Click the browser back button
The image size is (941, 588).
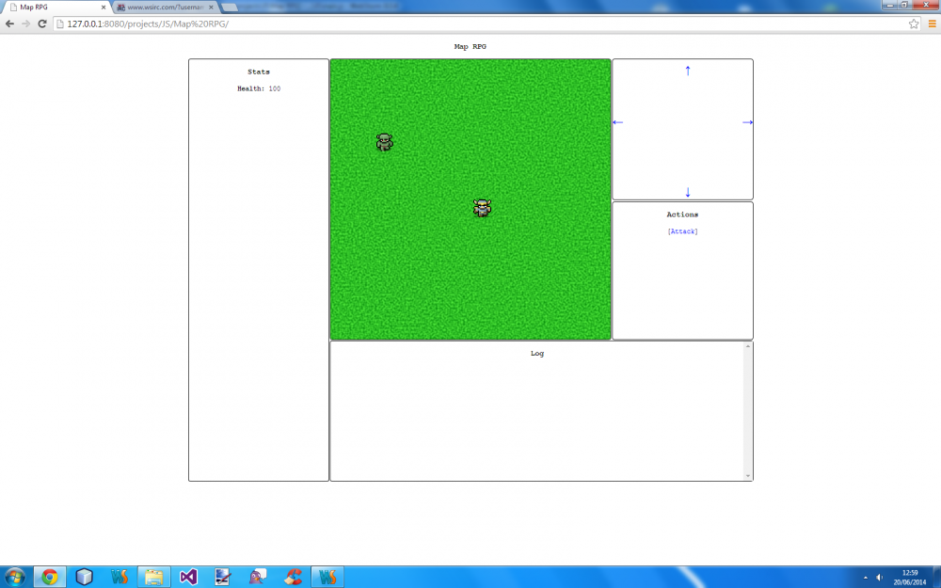[x=9, y=24]
